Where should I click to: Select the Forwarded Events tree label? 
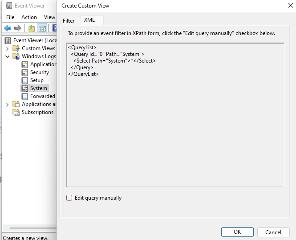point(43,96)
